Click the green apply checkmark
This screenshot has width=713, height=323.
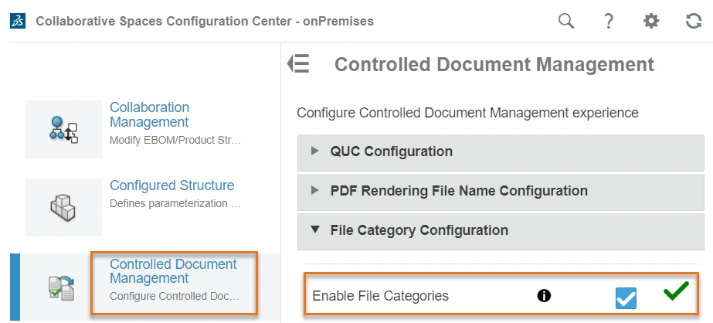click(x=676, y=292)
